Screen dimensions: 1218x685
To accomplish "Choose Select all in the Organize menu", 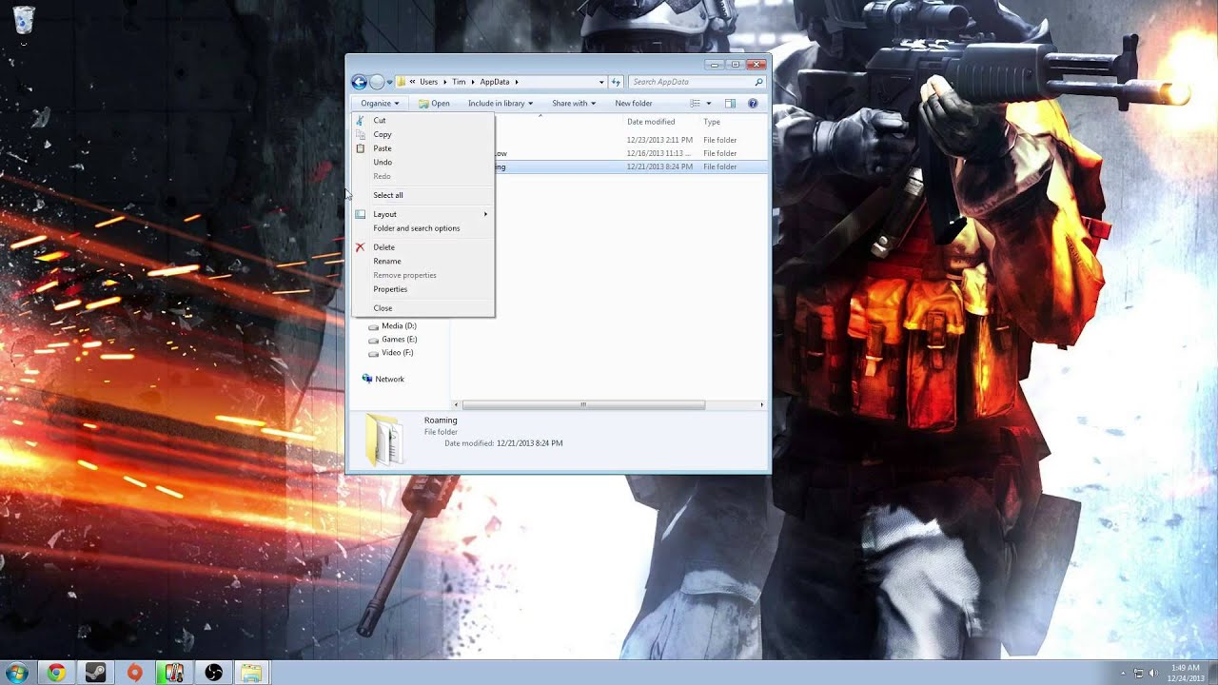I will click(422, 195).
